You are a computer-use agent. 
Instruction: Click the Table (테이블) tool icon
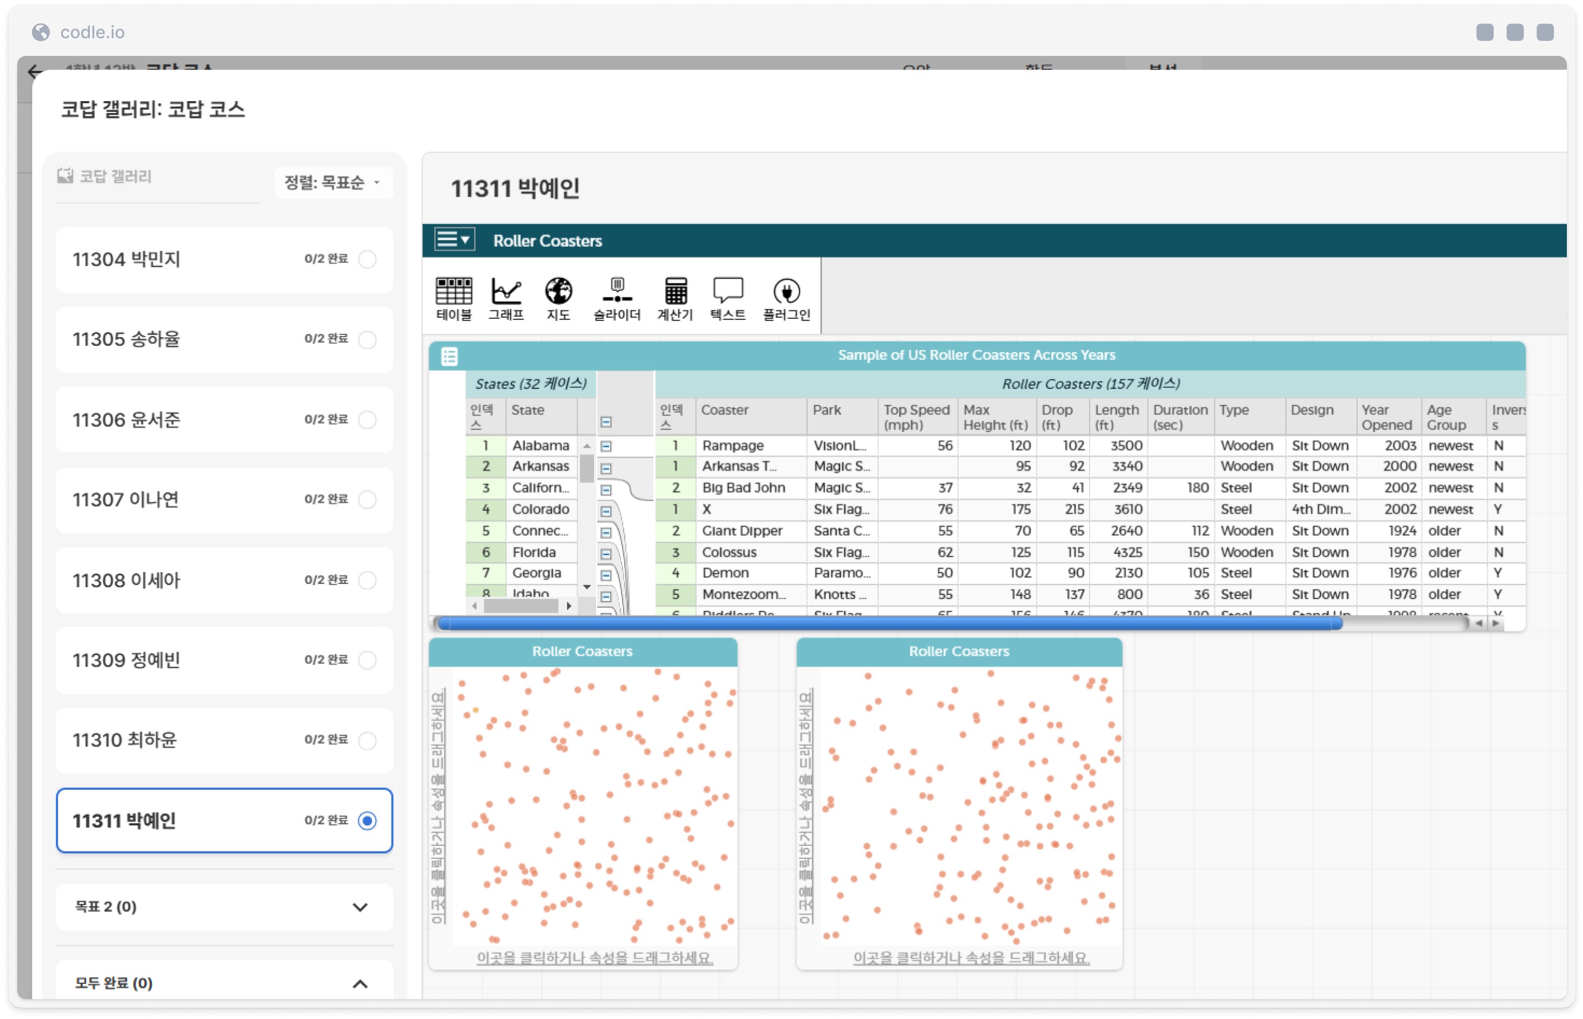click(454, 298)
